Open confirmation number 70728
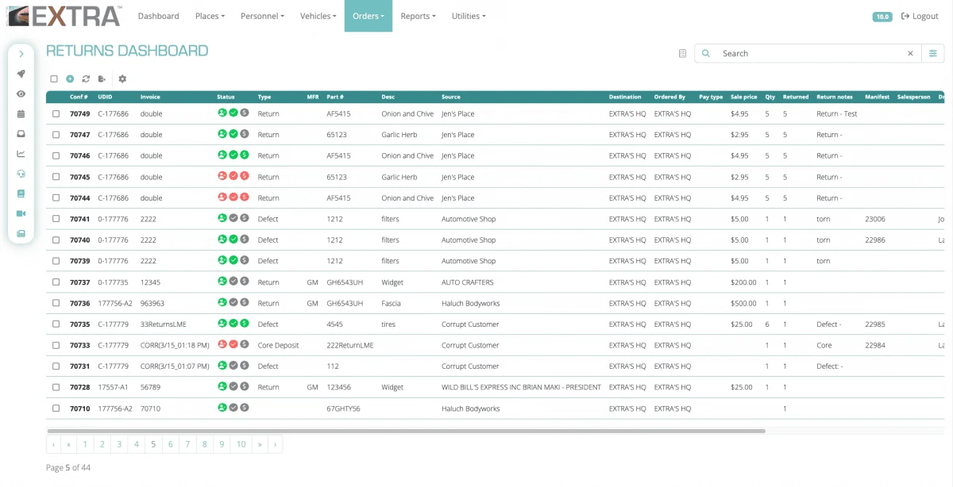Screen dimensions: 953x487 tap(79, 387)
